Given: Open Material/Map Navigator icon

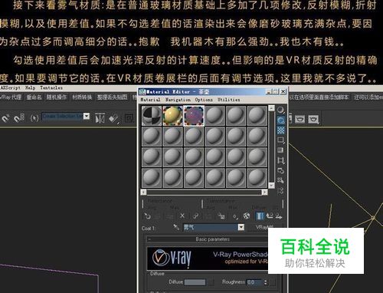Looking at the screenshot, I should 280,190.
